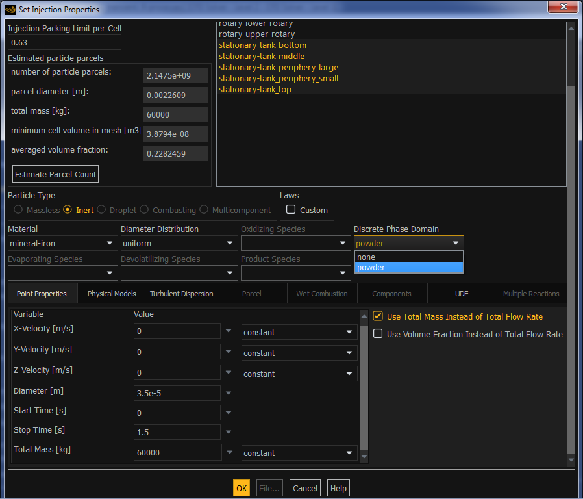The height and width of the screenshot is (499, 583).
Task: Choose 'none' in Discrete Phase Domain list
Action: point(408,257)
